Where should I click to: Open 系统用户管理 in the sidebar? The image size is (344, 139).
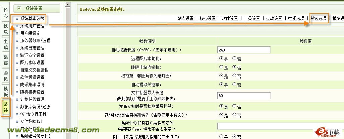[x=32, y=26]
